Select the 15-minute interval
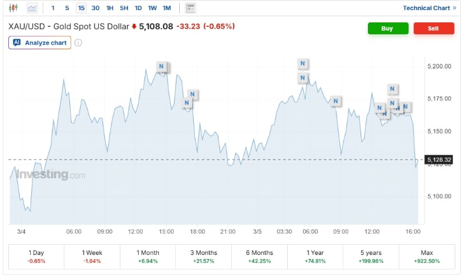The height and width of the screenshot is (279, 462). pyautogui.click(x=82, y=8)
